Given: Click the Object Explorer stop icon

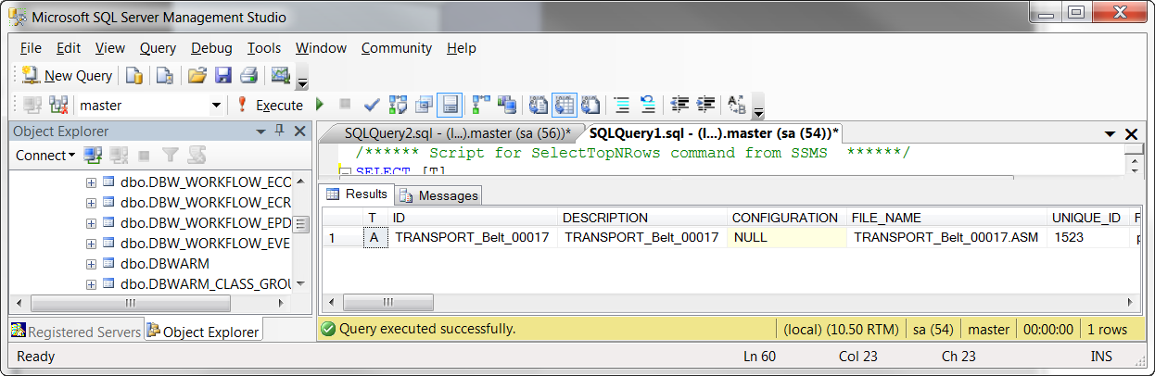Looking at the screenshot, I should 145,156.
